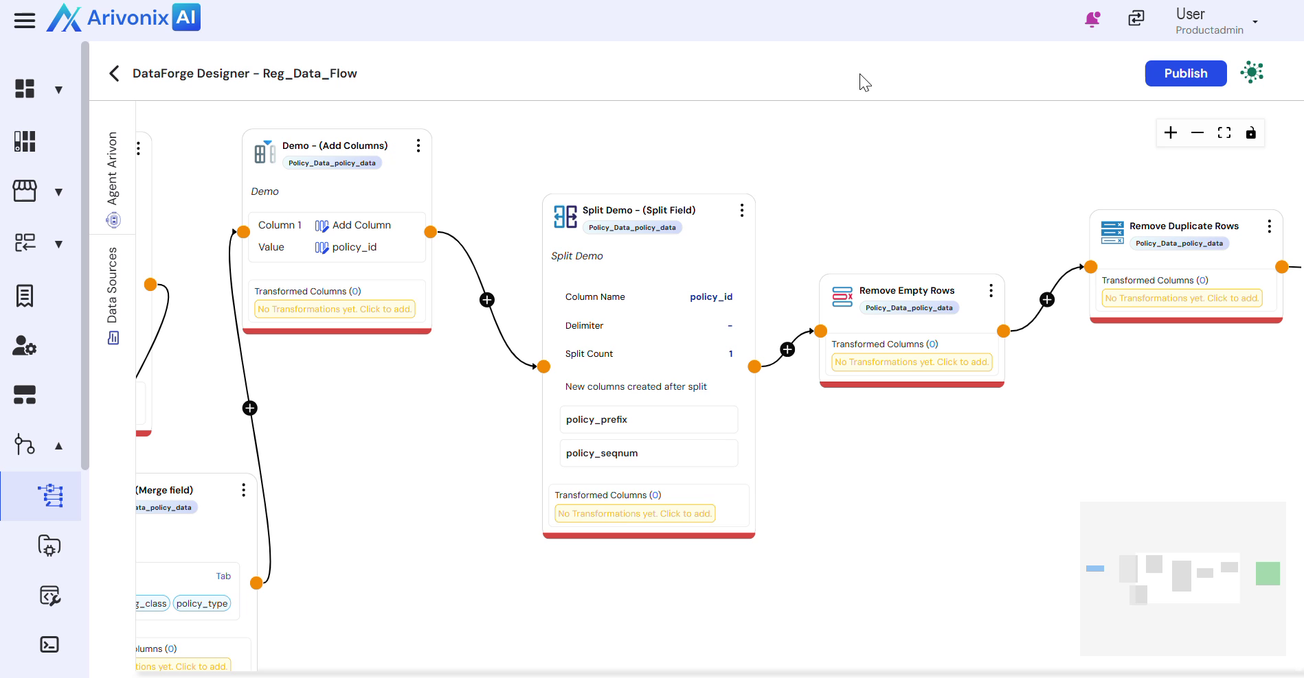Click the zoom in plus icon
This screenshot has height=678, width=1304.
[x=1171, y=132]
